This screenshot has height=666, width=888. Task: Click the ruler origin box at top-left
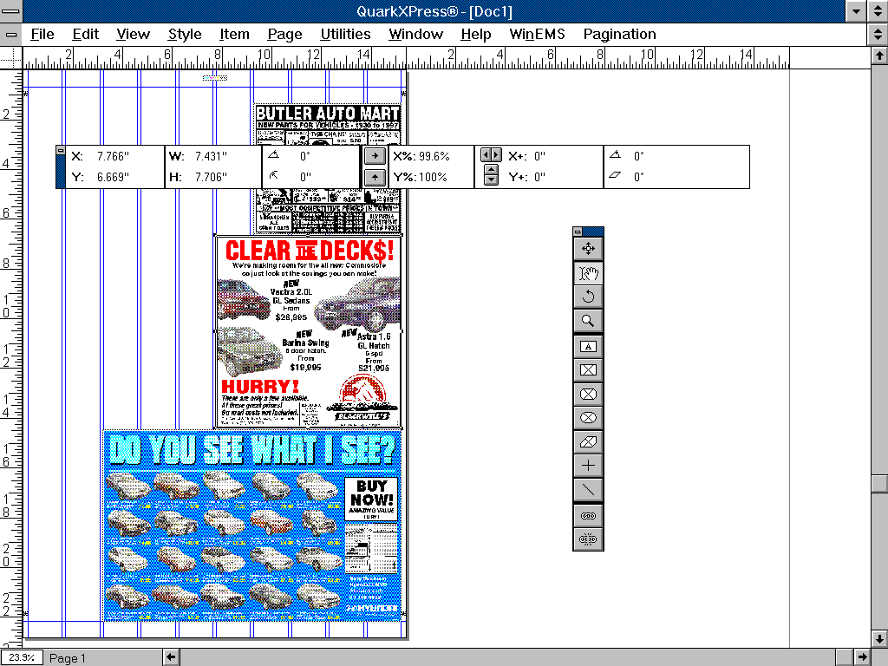[10, 58]
